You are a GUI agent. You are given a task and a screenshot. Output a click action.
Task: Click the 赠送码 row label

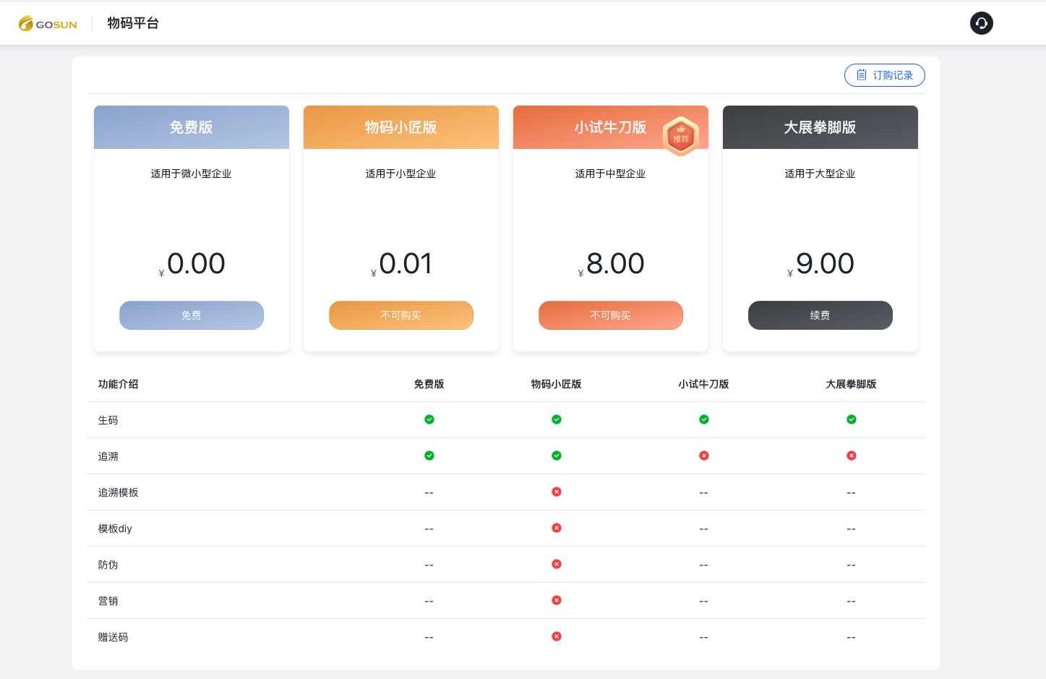tap(113, 637)
